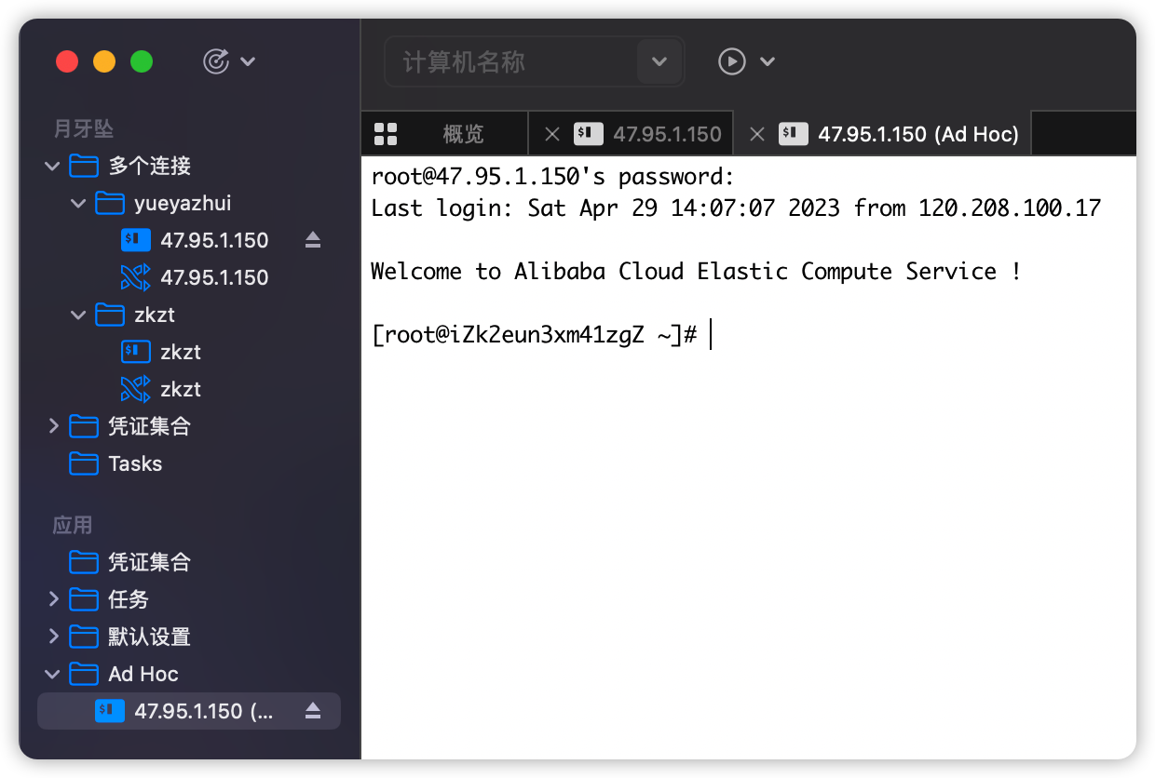Screen dimensions: 1155x778
Task: Open the dropdown arrow beside target icon
Action: click(248, 61)
